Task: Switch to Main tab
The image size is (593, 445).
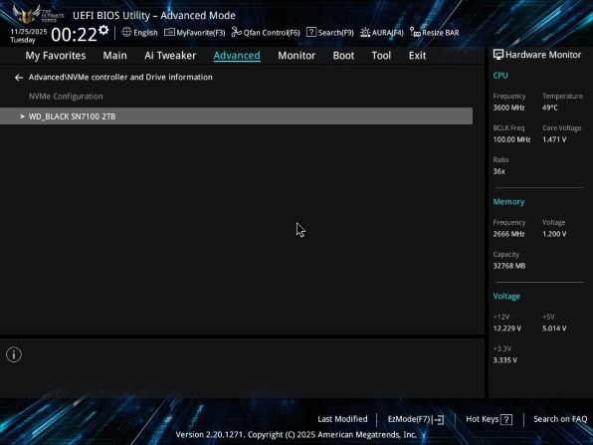Action: pos(115,56)
